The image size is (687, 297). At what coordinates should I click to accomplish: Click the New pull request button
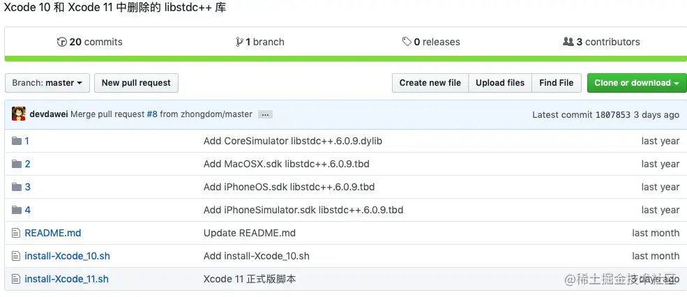point(136,83)
